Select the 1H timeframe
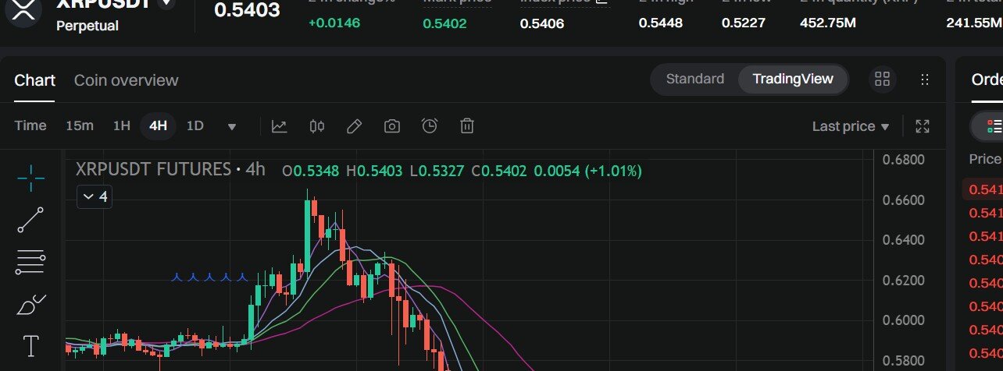1003x371 pixels. click(x=122, y=125)
